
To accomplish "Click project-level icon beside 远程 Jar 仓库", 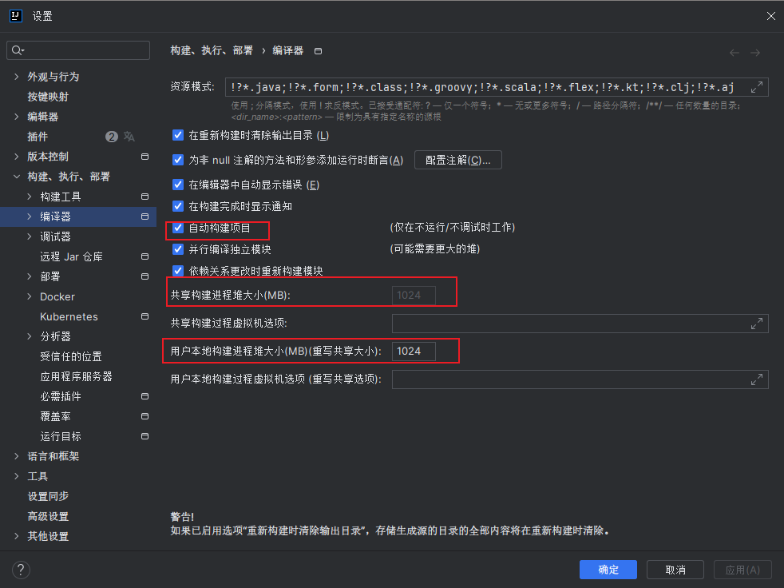I will click(x=145, y=256).
